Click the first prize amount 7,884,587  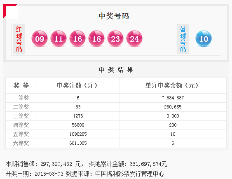(173, 98)
